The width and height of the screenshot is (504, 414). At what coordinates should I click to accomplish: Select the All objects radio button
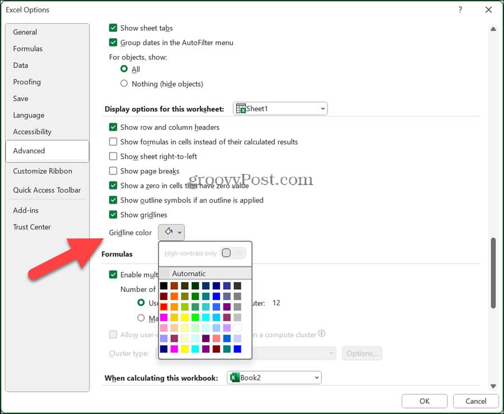(124, 69)
